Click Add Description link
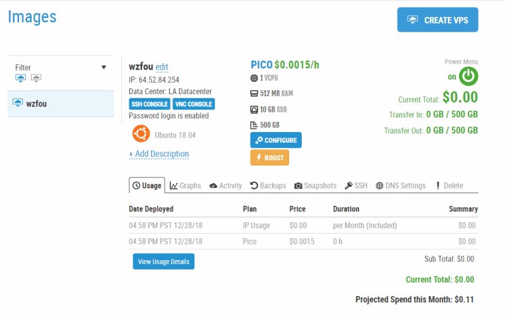Screen dimensions: 505x317 159,154
